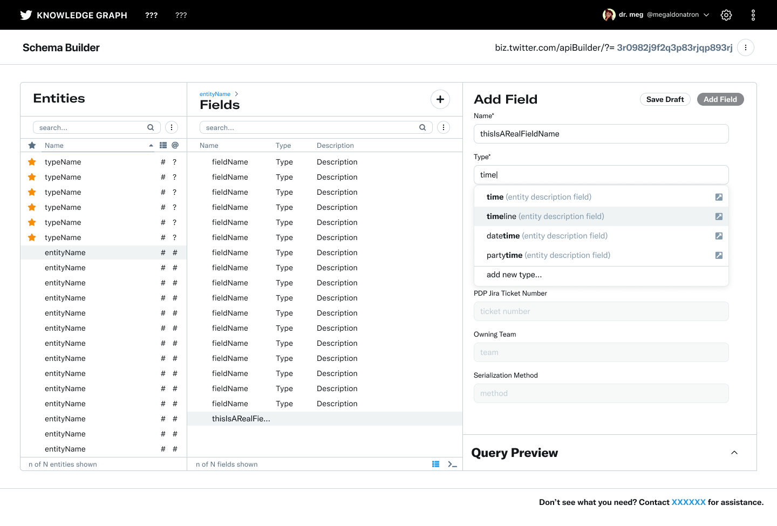Toggle star on the second typeName row
The height and width of the screenshot is (526, 777).
click(32, 177)
